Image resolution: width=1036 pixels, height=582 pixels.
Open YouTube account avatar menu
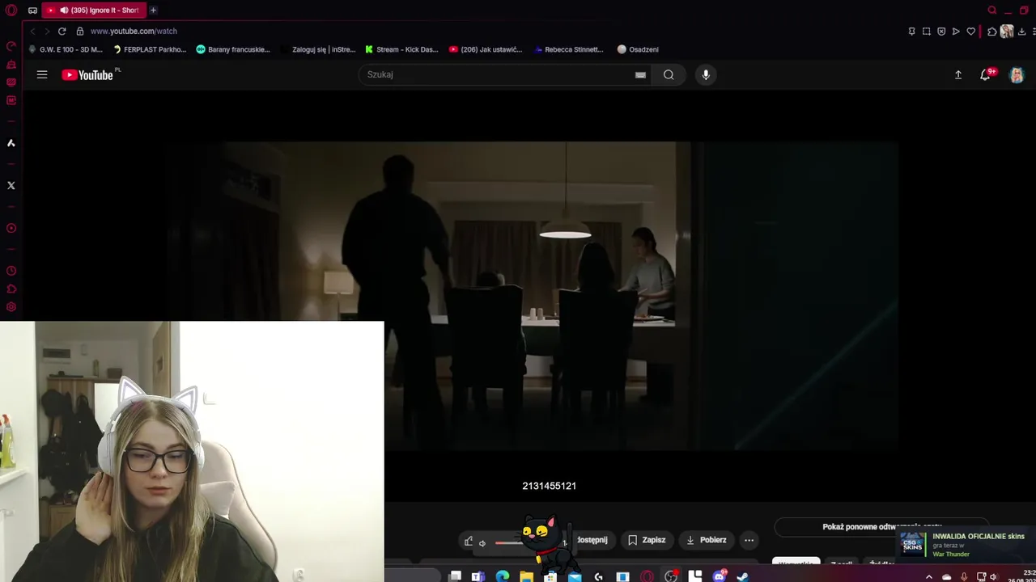click(x=1017, y=74)
